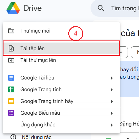
Task: Click the Google Drive logo
Action: (x=13, y=8)
